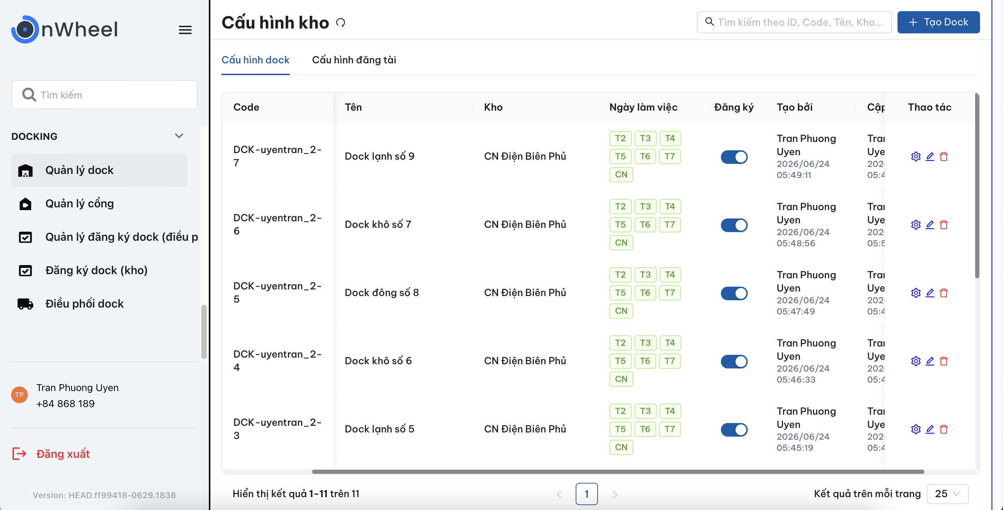
Task: Delete the Dock khô số 6 row
Action: [x=943, y=361]
